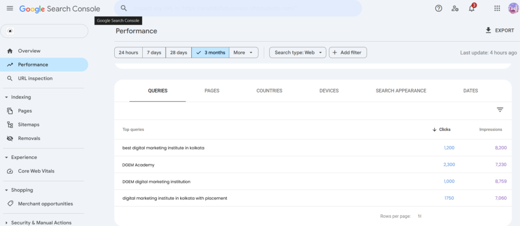Select the 7 days range
Viewport: 520px width, 226px height.
[154, 52]
